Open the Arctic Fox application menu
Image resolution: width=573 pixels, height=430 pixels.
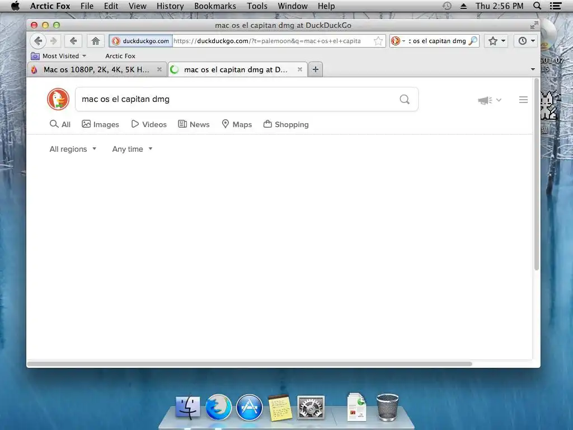click(x=50, y=6)
